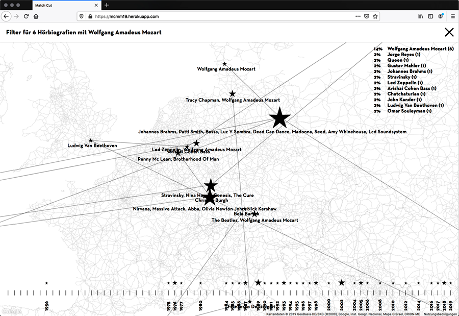Image resolution: width=459 pixels, height=316 pixels.
Task: Select Led Zeppelin (1) in legend
Action: (405, 83)
